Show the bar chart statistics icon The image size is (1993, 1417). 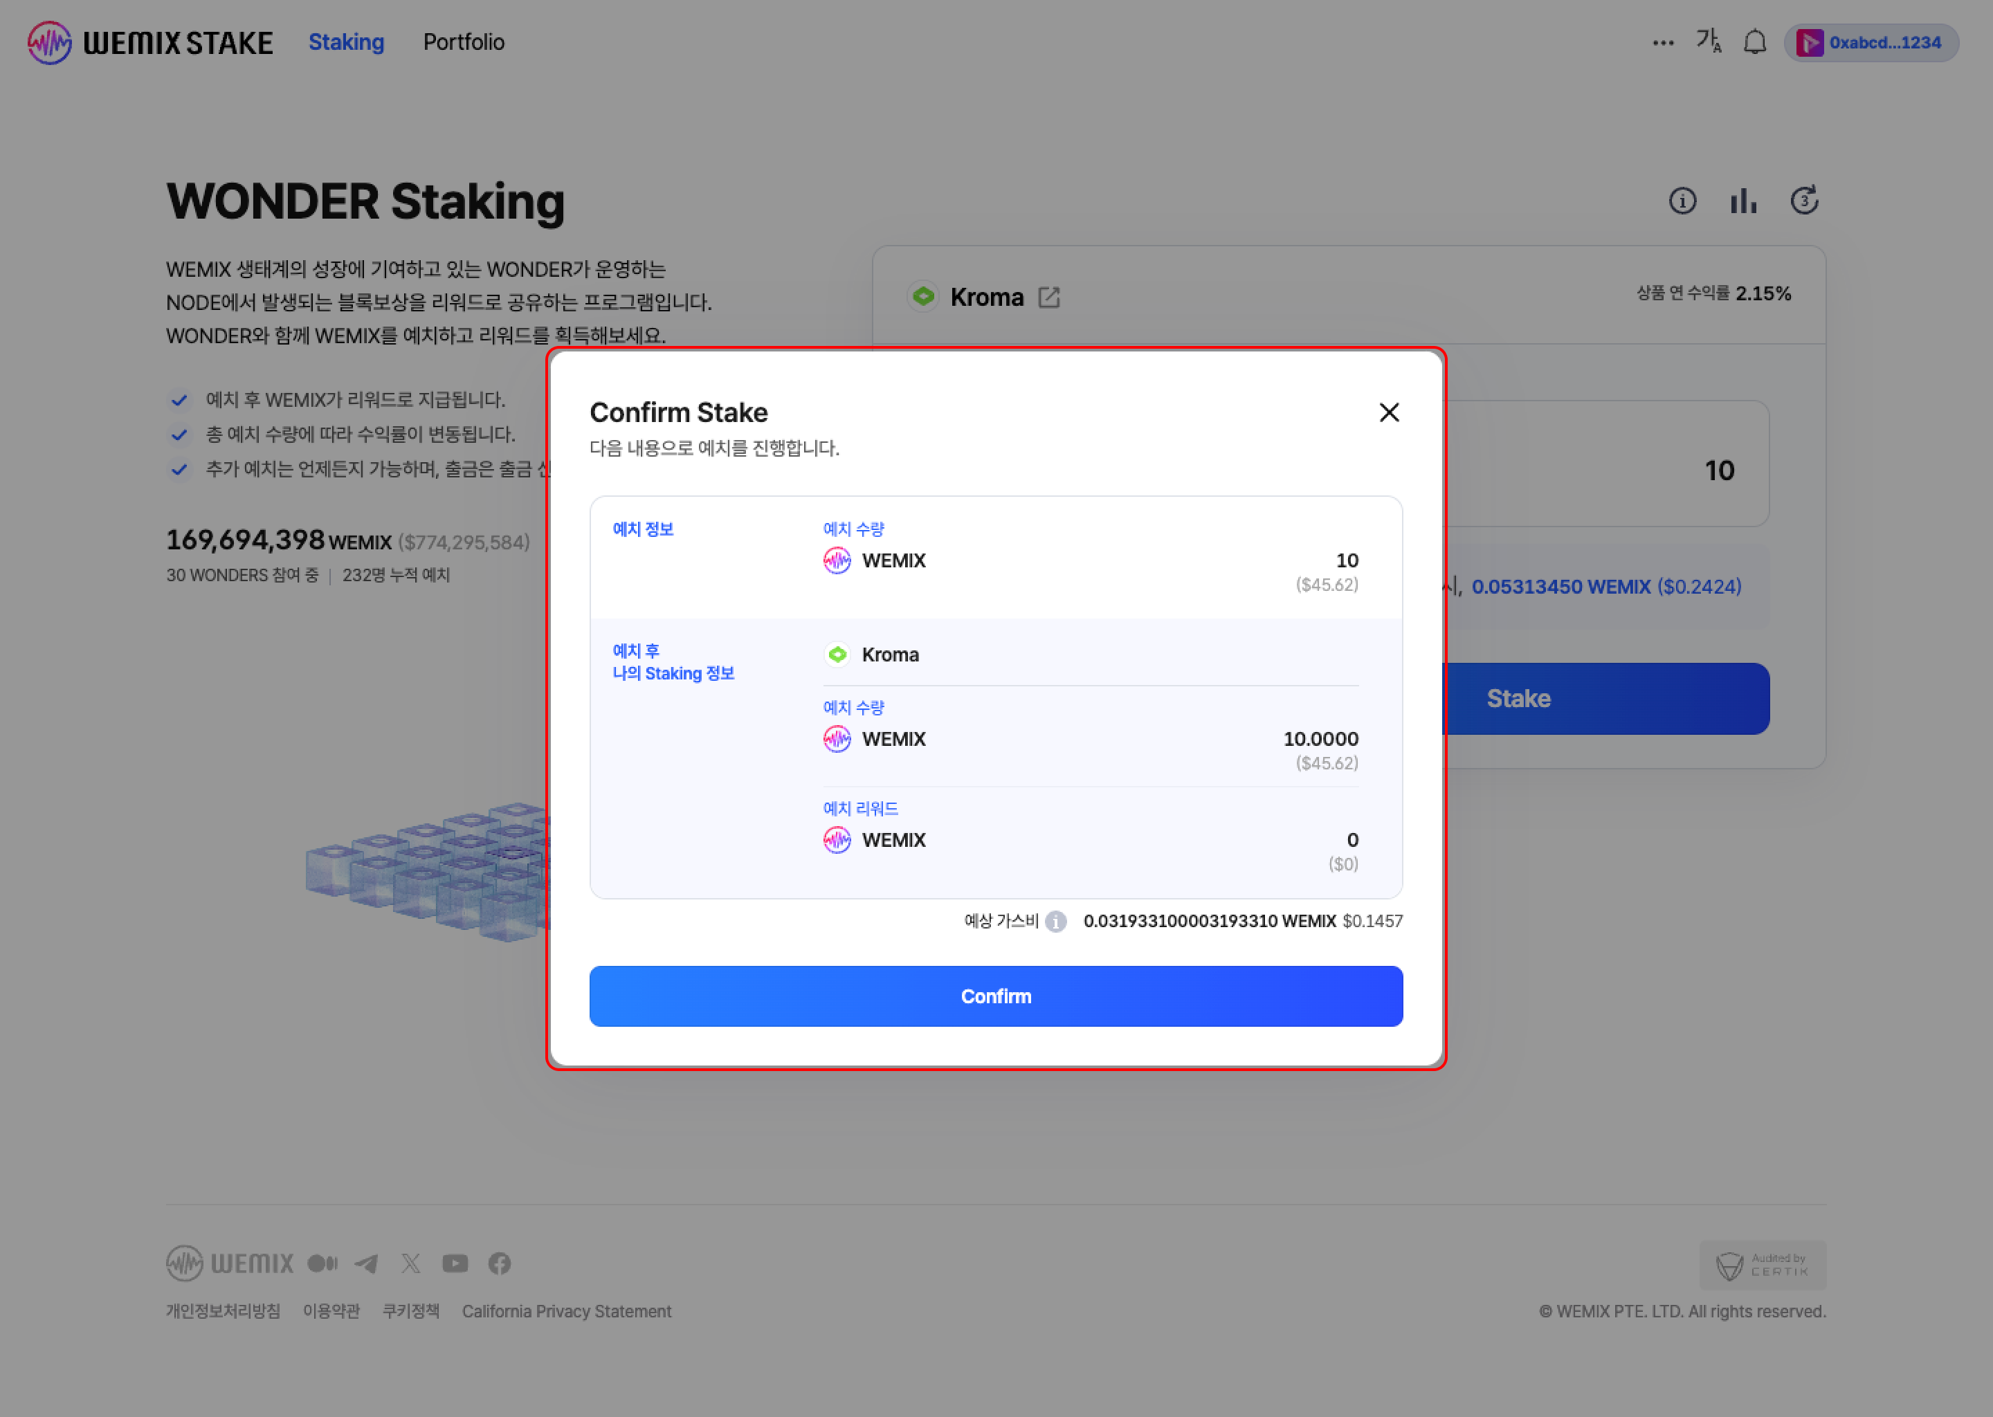(x=1742, y=201)
